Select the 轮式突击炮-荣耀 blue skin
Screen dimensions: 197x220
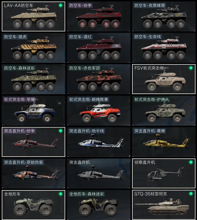33,111
